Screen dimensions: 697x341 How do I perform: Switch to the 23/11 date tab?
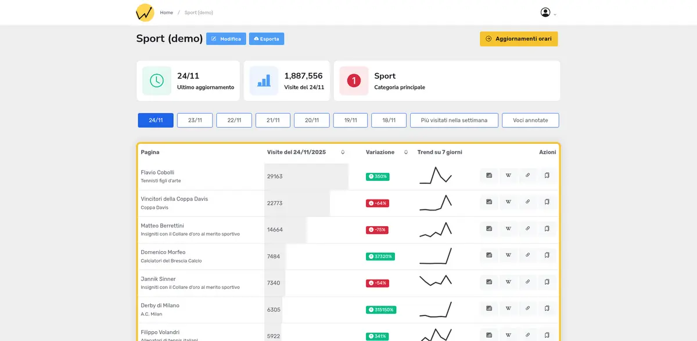click(195, 121)
